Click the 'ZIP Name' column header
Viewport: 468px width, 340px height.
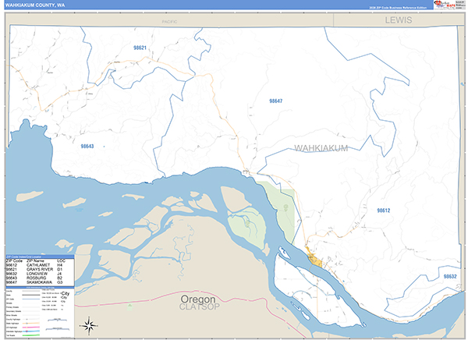(x=35, y=261)
